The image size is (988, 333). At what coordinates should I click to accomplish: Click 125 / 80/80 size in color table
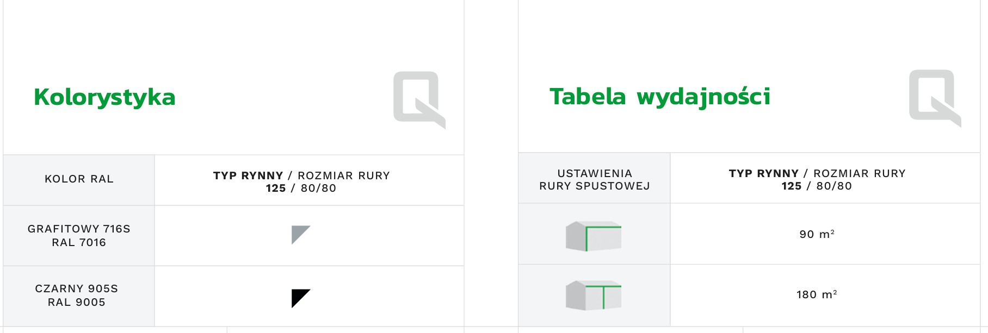pos(301,188)
